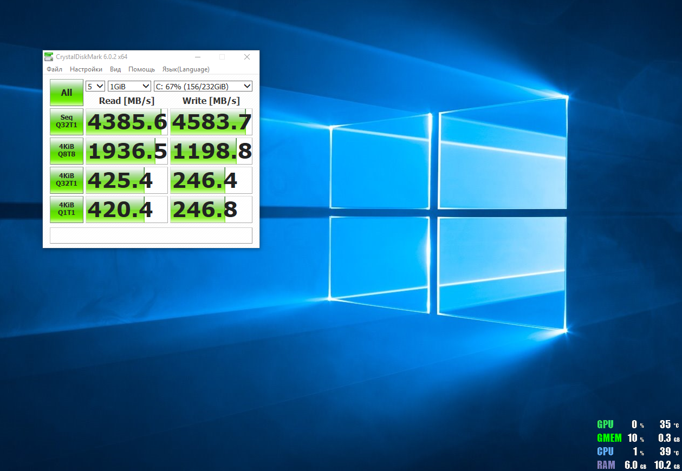Open the test count dropdown showing 5

pyautogui.click(x=95, y=86)
